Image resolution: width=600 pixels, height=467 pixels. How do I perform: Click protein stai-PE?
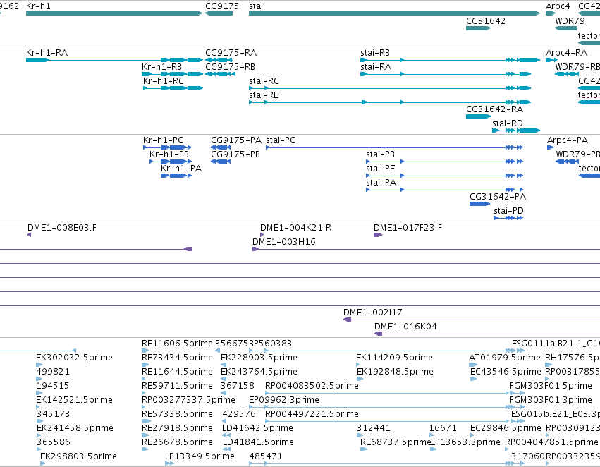[x=445, y=176]
